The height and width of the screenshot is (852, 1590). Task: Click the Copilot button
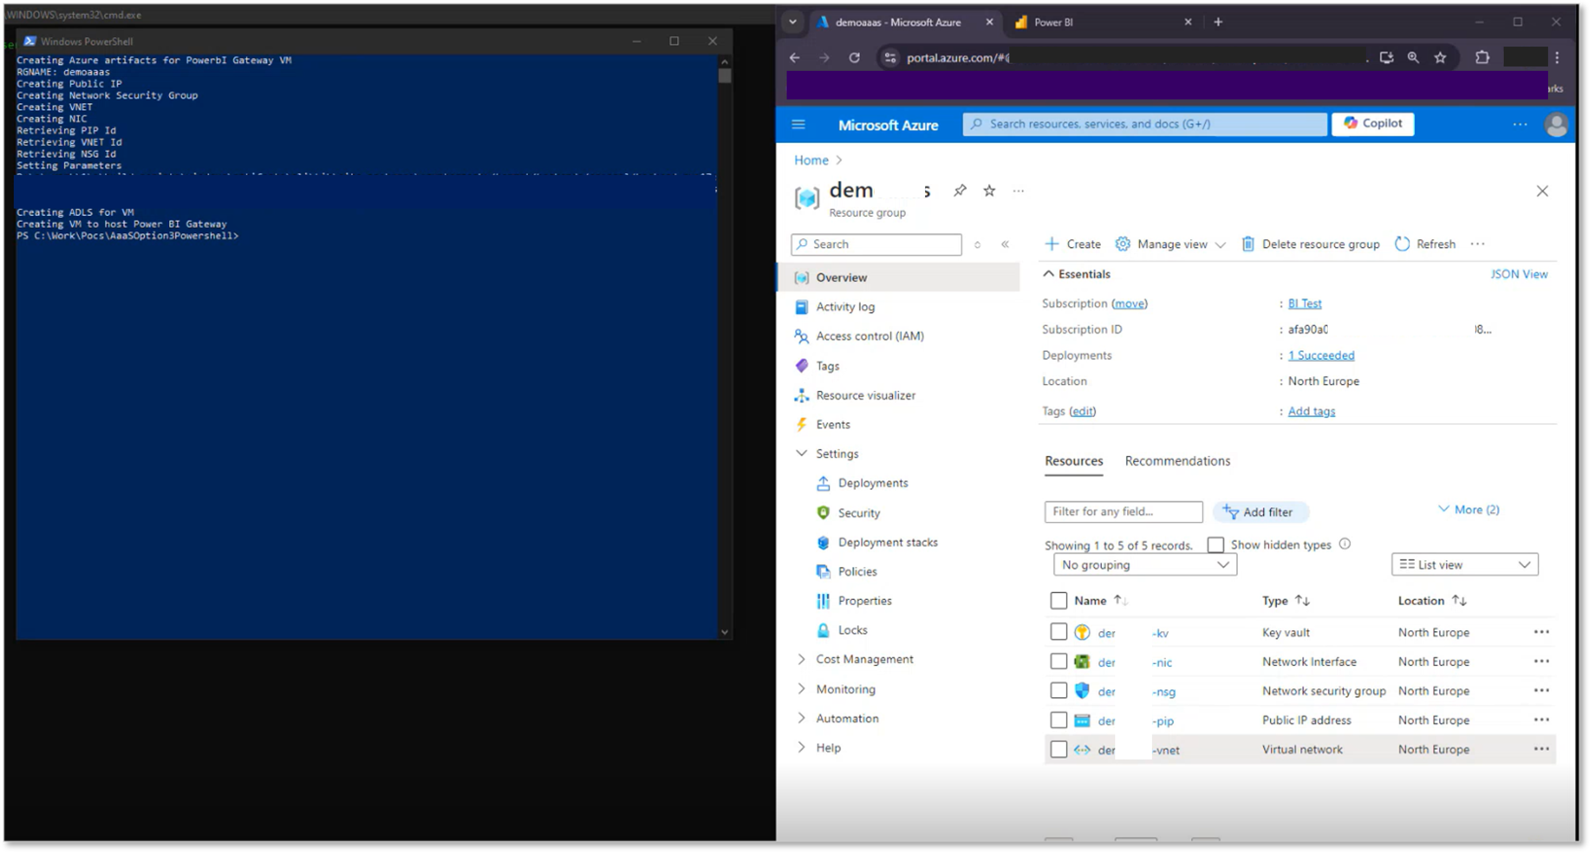(1372, 124)
